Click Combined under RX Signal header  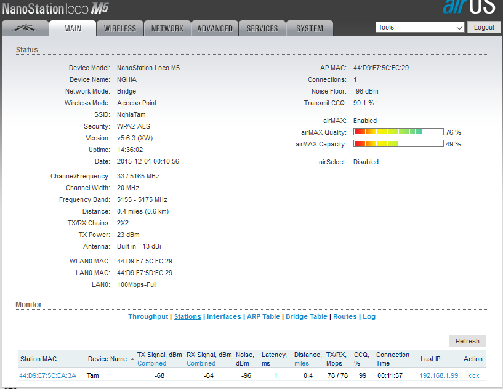coord(201,363)
